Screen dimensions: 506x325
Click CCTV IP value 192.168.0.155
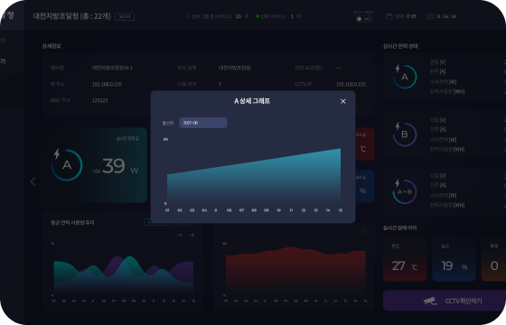coord(351,84)
